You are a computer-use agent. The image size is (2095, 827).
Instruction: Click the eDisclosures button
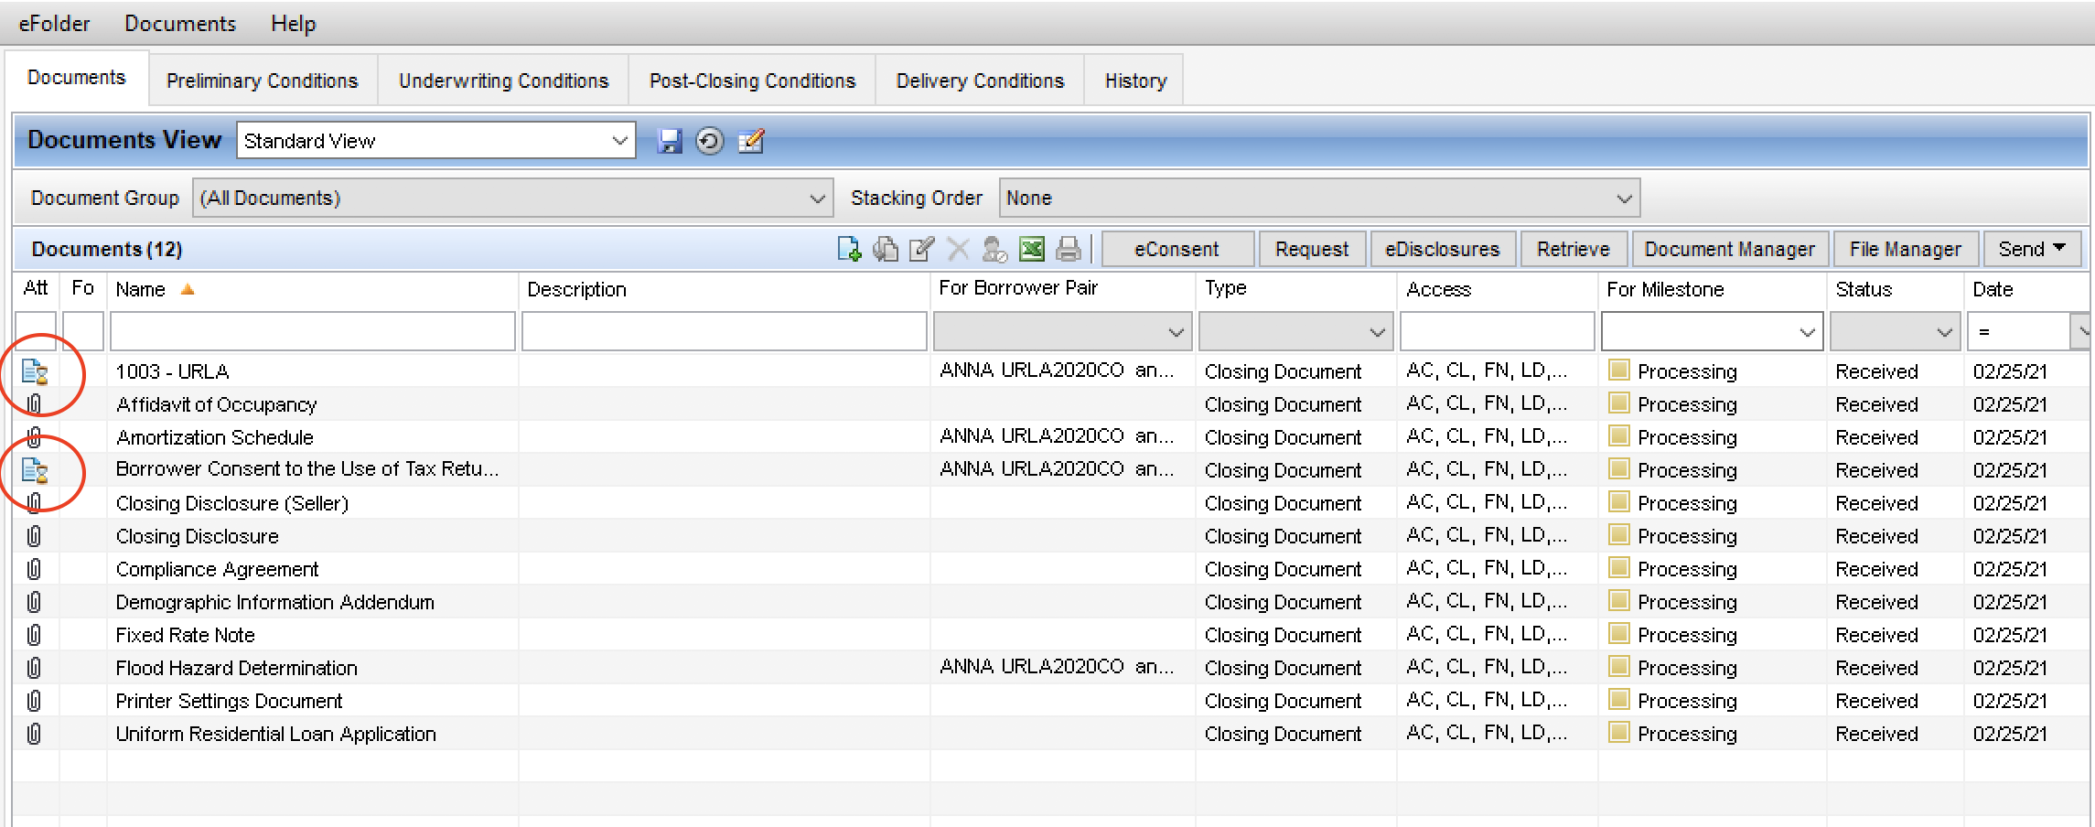[x=1442, y=249]
